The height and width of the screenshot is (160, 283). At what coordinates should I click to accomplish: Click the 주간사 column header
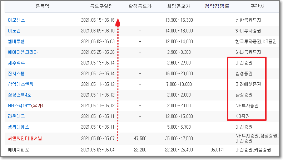click(x=257, y=6)
